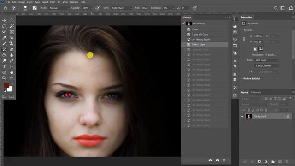Toggle pressure for opacity icon
Viewport: 295px width, 166px height.
pos(97,8)
